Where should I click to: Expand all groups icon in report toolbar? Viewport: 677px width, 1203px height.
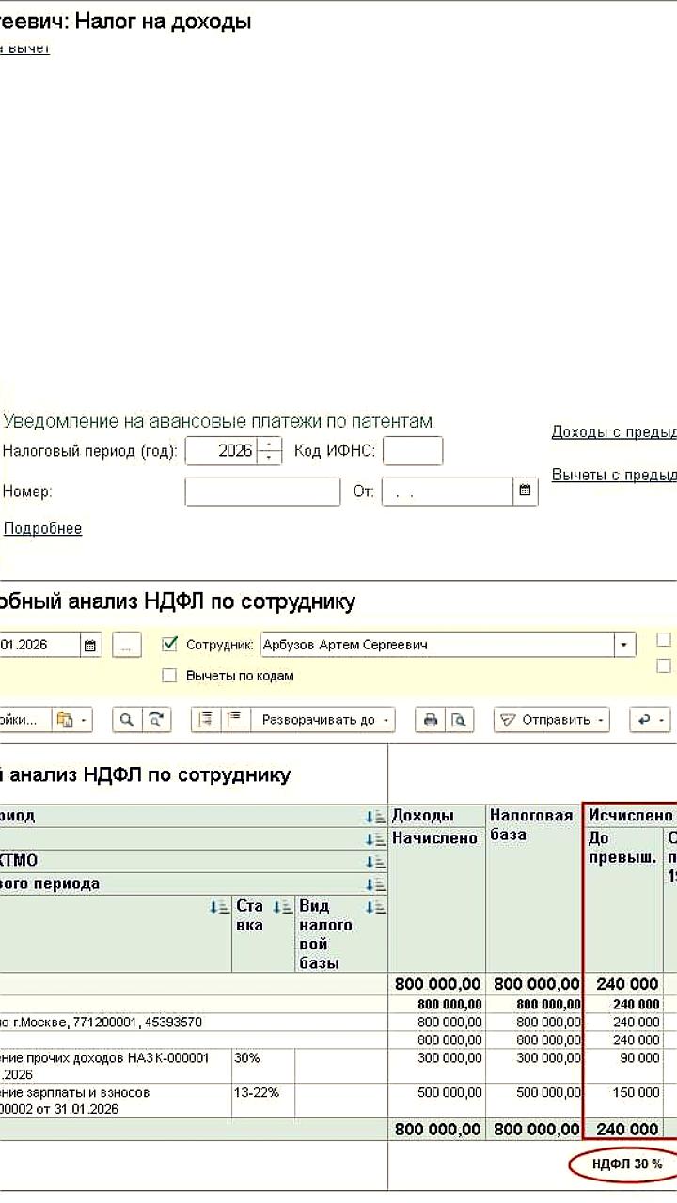[x=234, y=720]
